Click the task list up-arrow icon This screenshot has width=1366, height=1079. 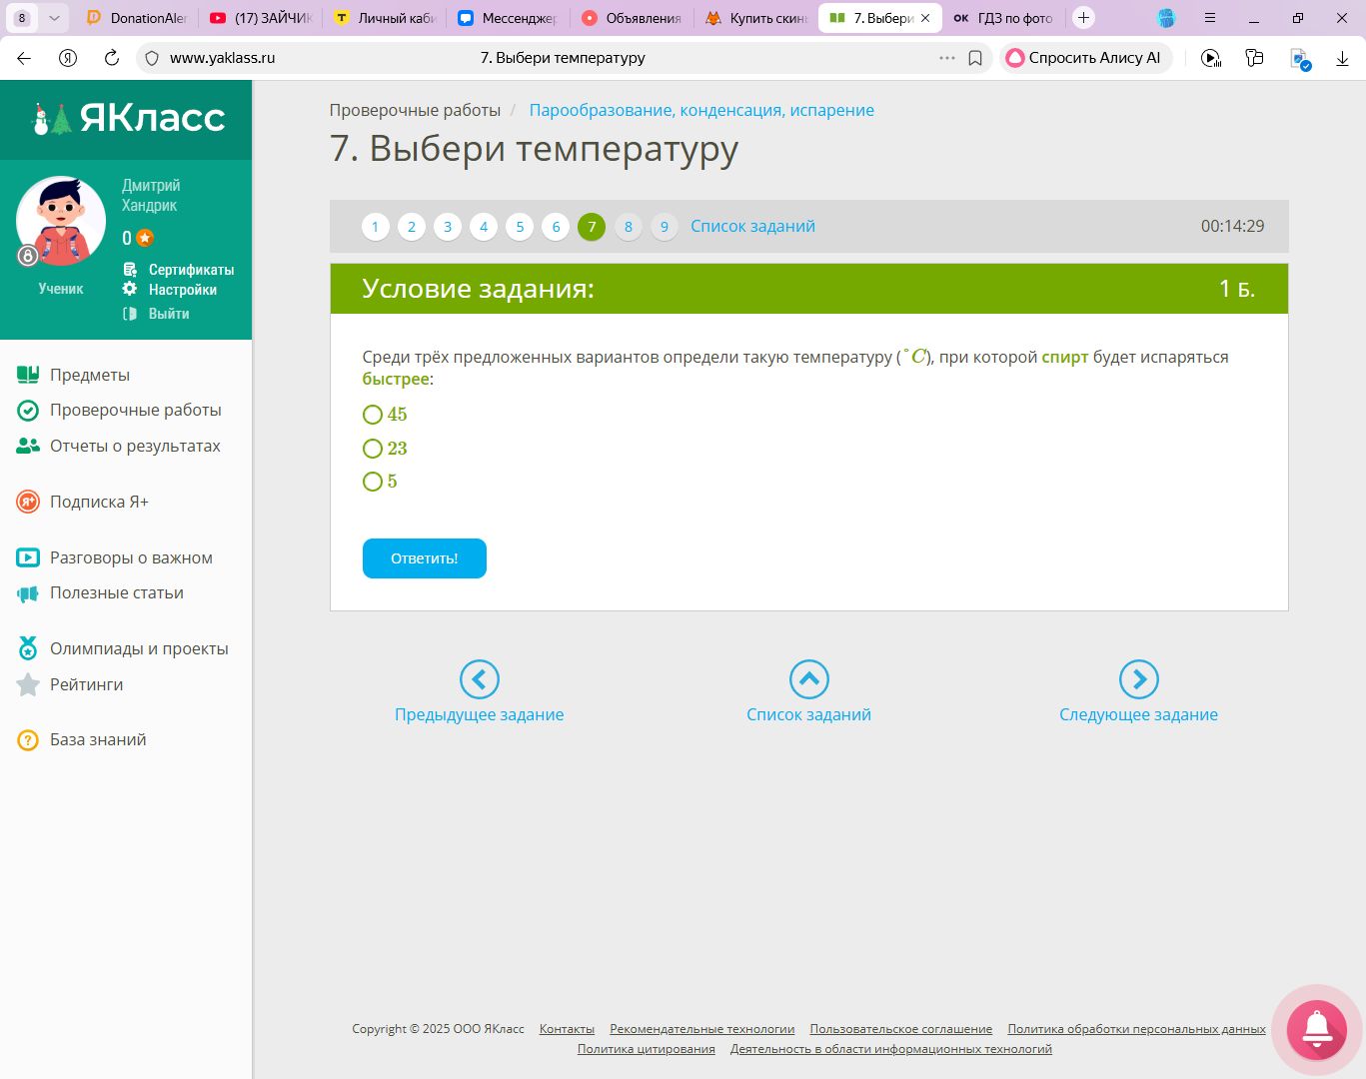808,679
